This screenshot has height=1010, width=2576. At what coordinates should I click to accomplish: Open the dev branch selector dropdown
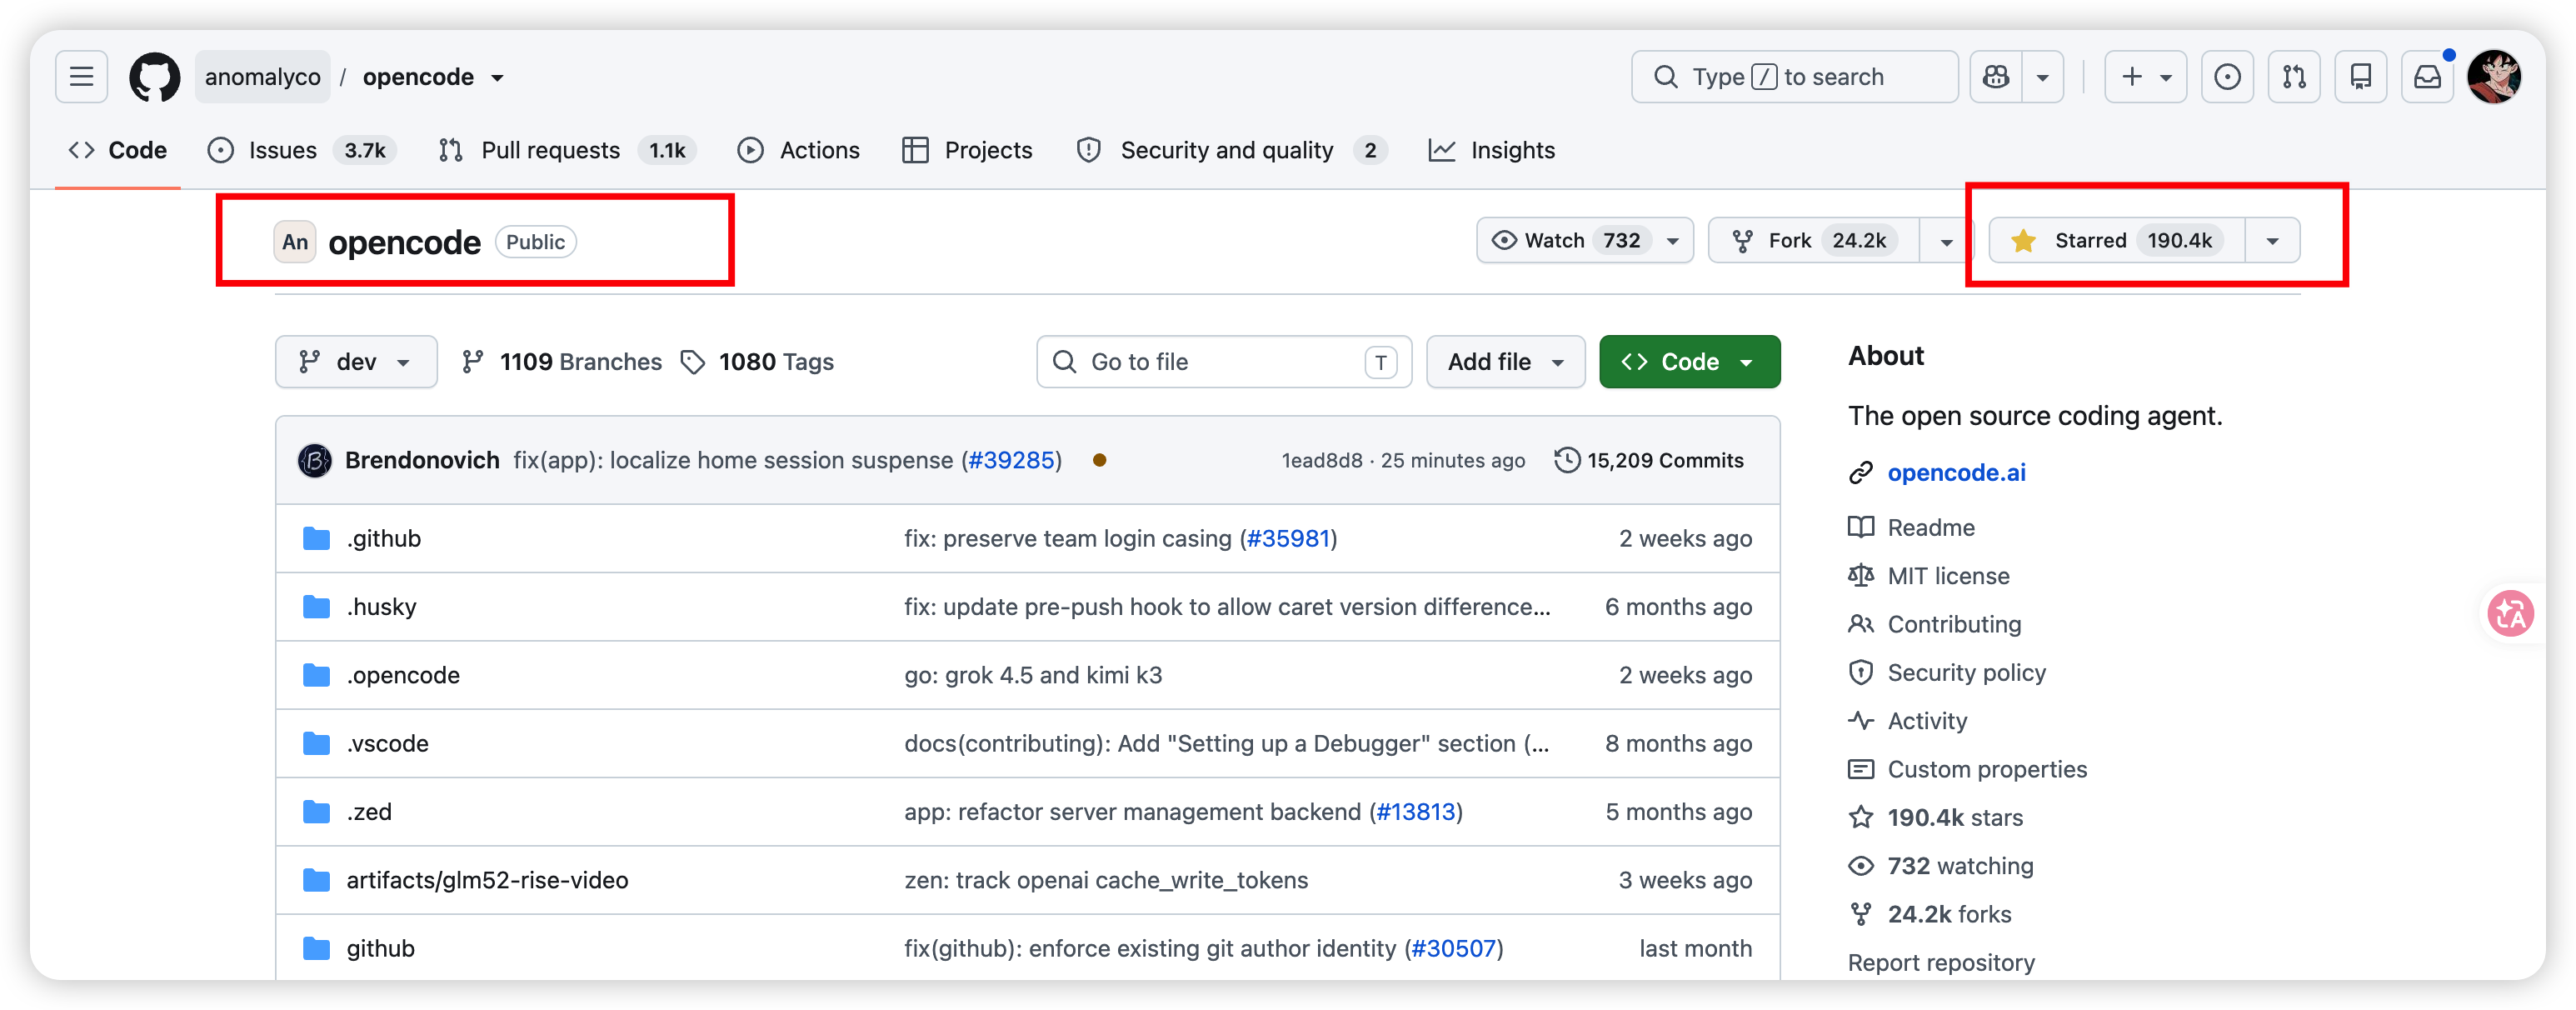click(x=356, y=362)
